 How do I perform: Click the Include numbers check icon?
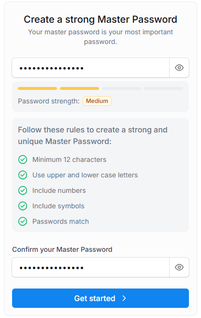pos(23,190)
